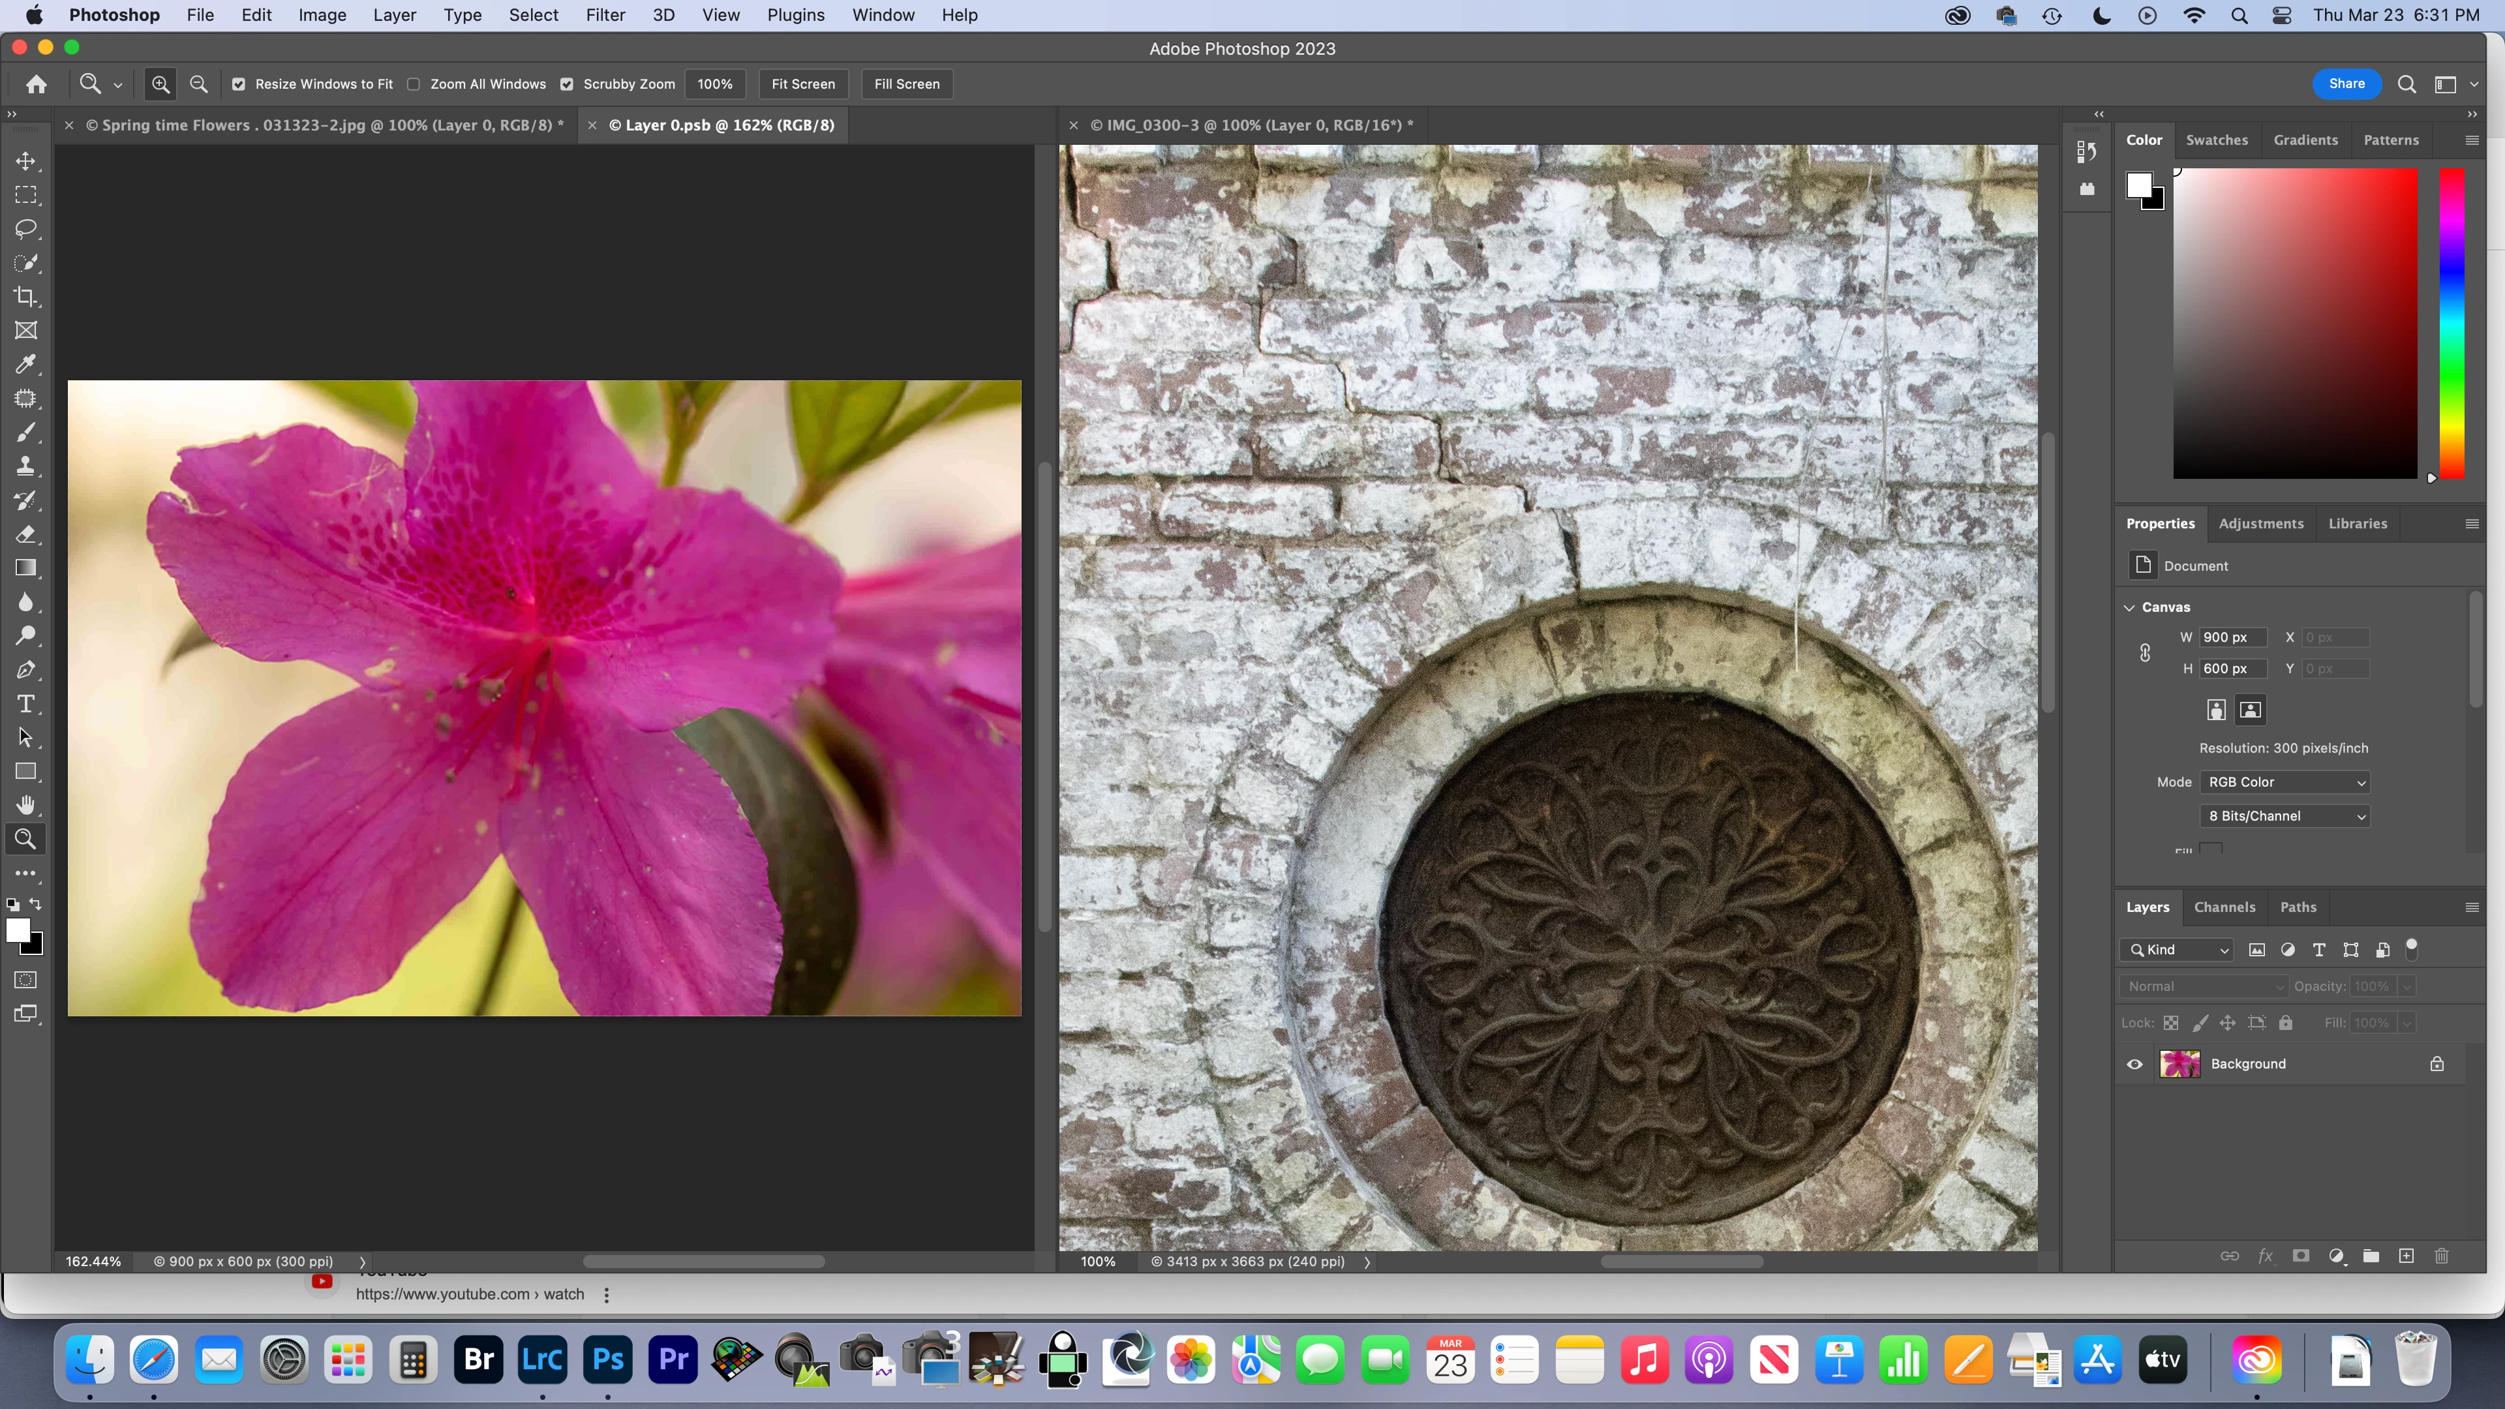Select the Clone Stamp tool
The image size is (2505, 1409).
point(26,466)
